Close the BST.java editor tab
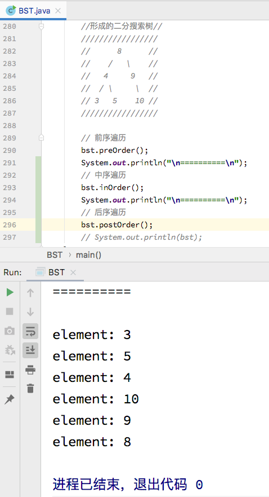Screen dimensions: 269x497 58,11
